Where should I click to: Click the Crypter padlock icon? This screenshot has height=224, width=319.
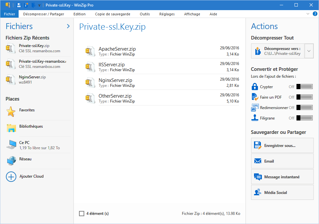(x=255, y=87)
